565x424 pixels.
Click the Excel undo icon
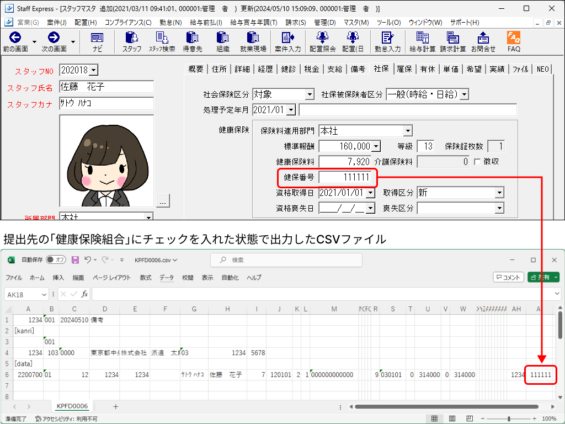point(88,259)
